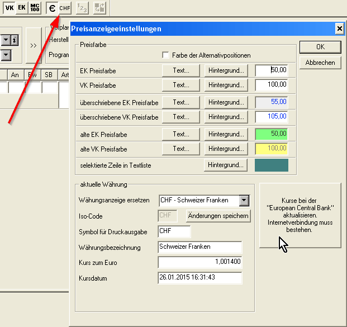Open the 'Währungsanzeige ersetzen' currency dropdown
Viewport: 347px width, 327px height.
tap(244, 201)
